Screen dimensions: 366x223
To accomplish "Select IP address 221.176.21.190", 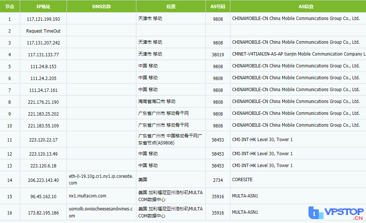I will point(43,102).
